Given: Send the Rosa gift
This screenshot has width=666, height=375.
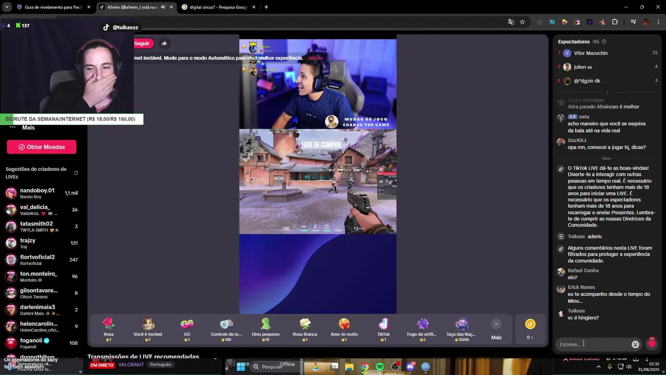Looking at the screenshot, I should [108, 329].
